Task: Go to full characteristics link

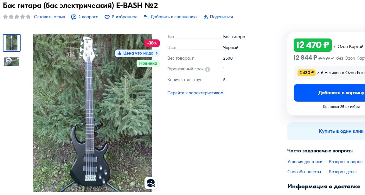Action: pyautogui.click(x=195, y=93)
